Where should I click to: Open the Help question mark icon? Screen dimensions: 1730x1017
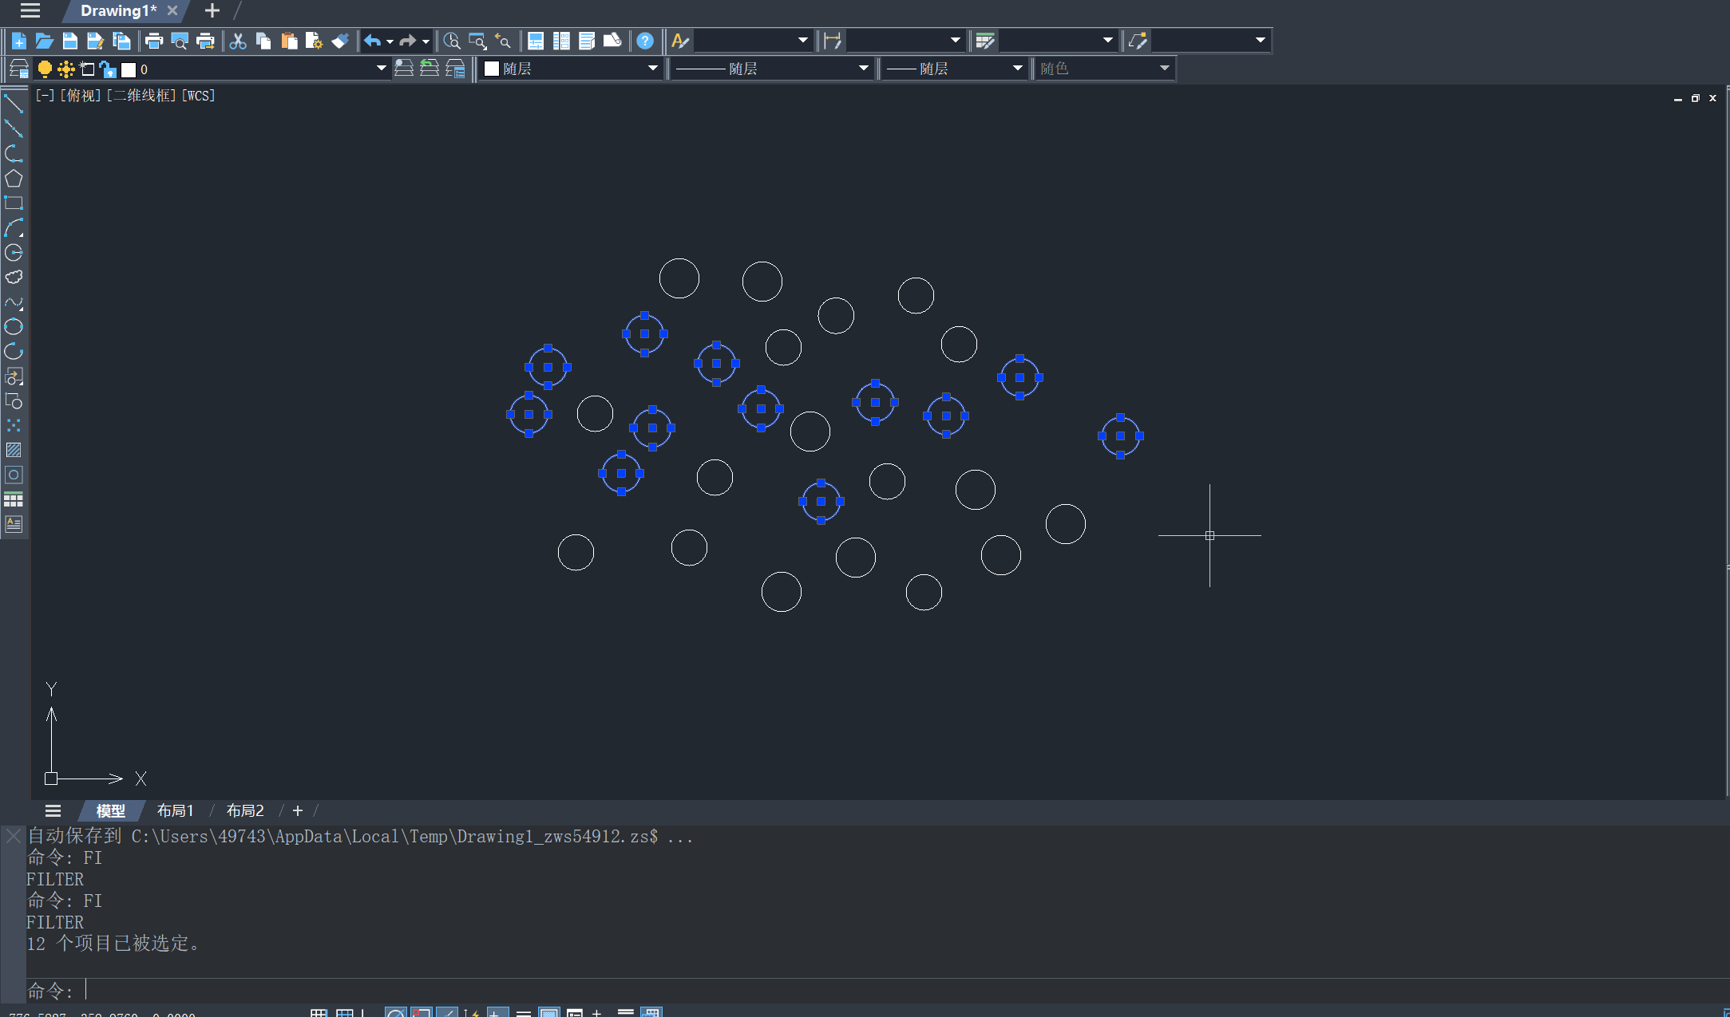(x=645, y=41)
